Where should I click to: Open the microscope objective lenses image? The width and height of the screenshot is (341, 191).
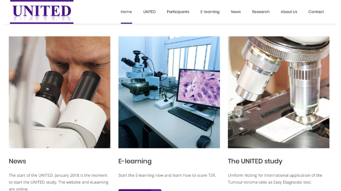279,92
